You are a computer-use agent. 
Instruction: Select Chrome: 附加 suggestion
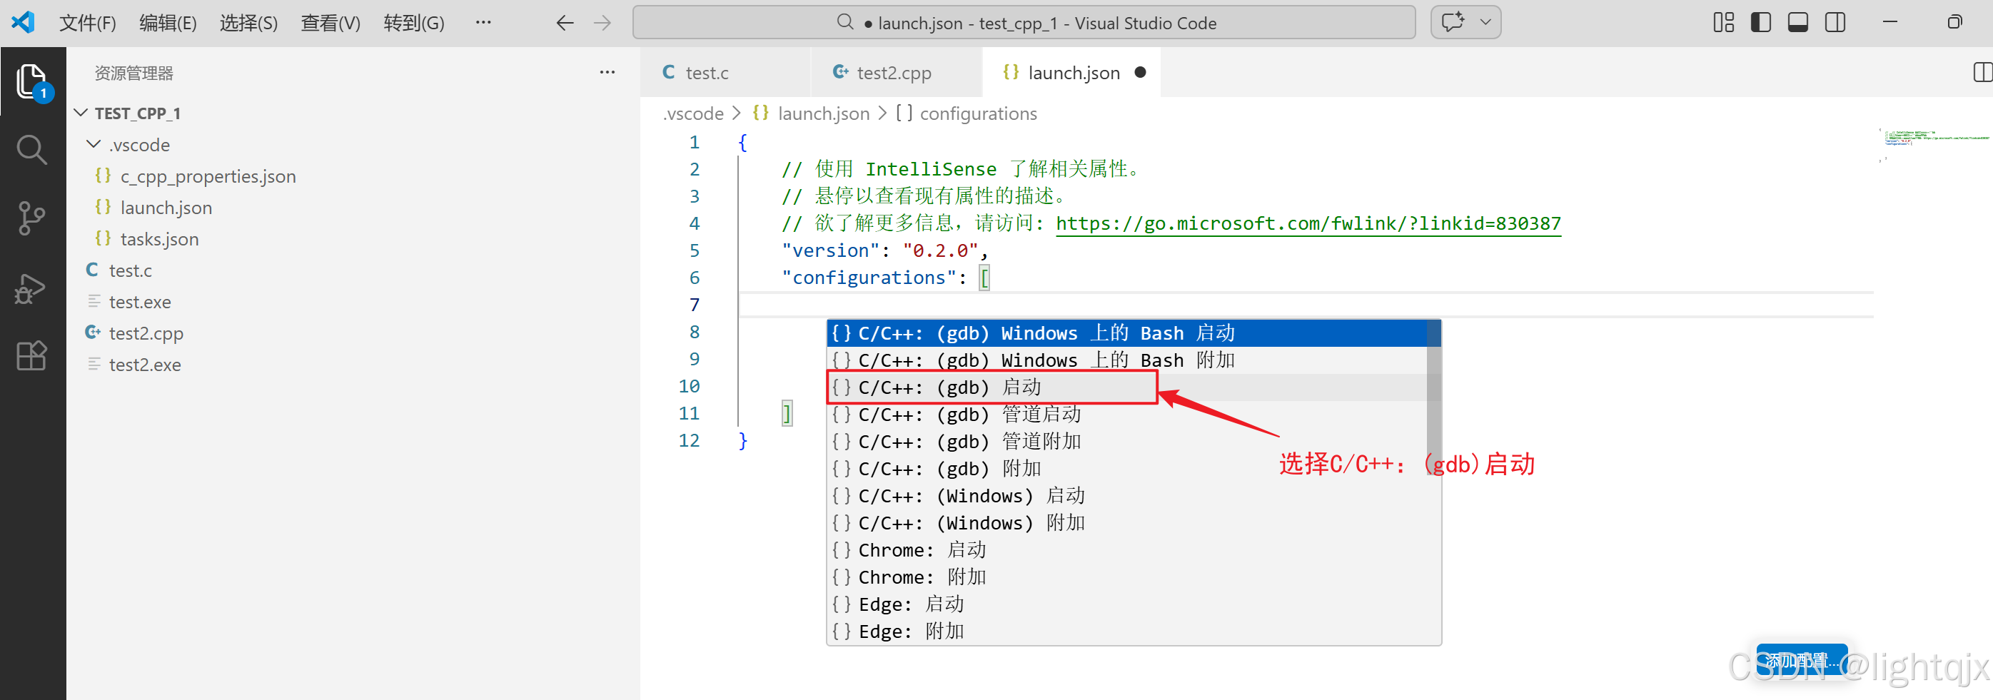[1127, 577]
